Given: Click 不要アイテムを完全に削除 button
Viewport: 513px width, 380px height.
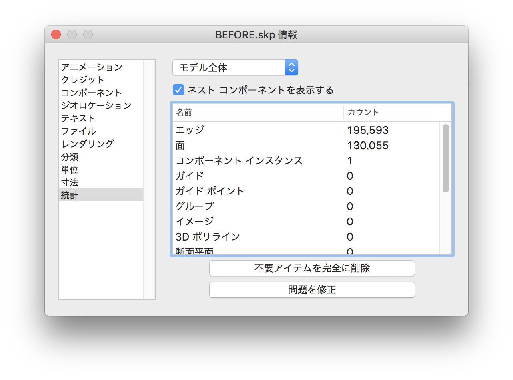Looking at the screenshot, I should (x=312, y=268).
